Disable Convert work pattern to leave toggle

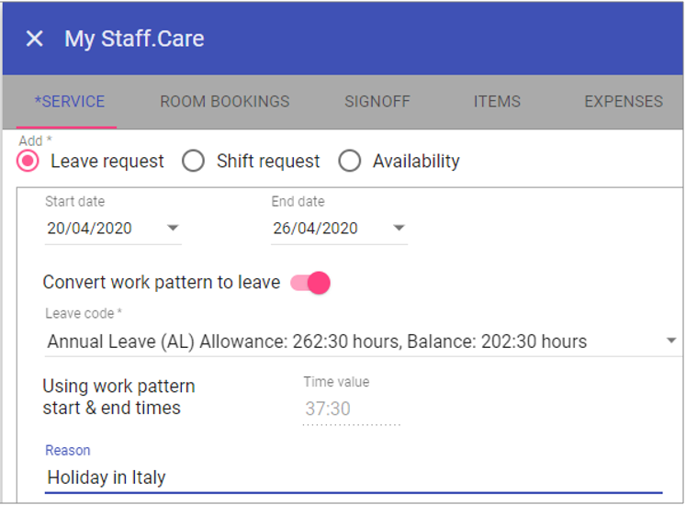point(310,283)
